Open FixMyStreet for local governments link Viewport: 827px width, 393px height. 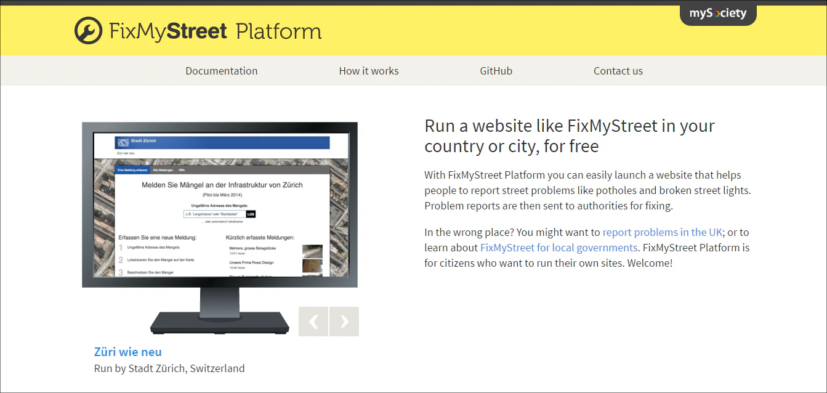tap(559, 248)
